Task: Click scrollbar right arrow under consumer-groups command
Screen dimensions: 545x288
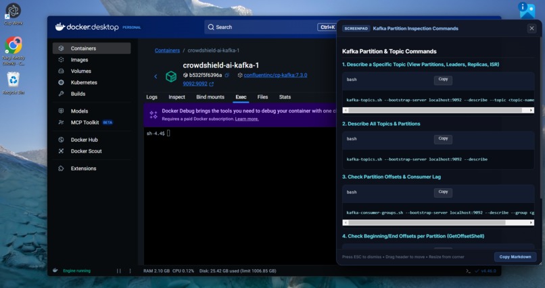Action: (531, 223)
